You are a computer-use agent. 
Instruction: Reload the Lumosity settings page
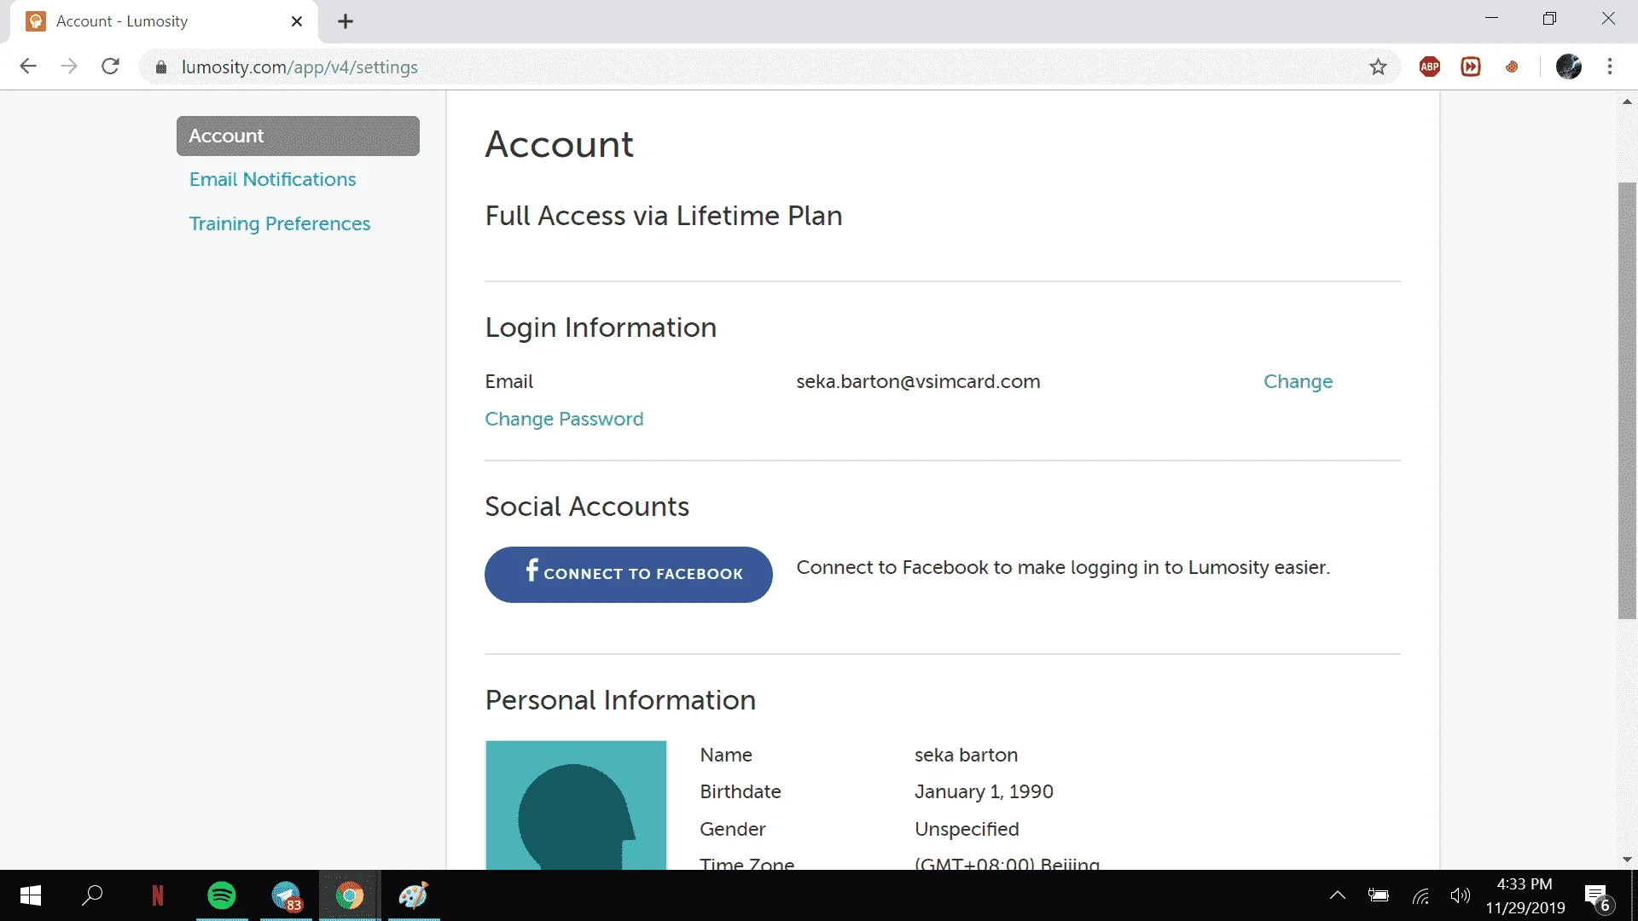tap(110, 67)
